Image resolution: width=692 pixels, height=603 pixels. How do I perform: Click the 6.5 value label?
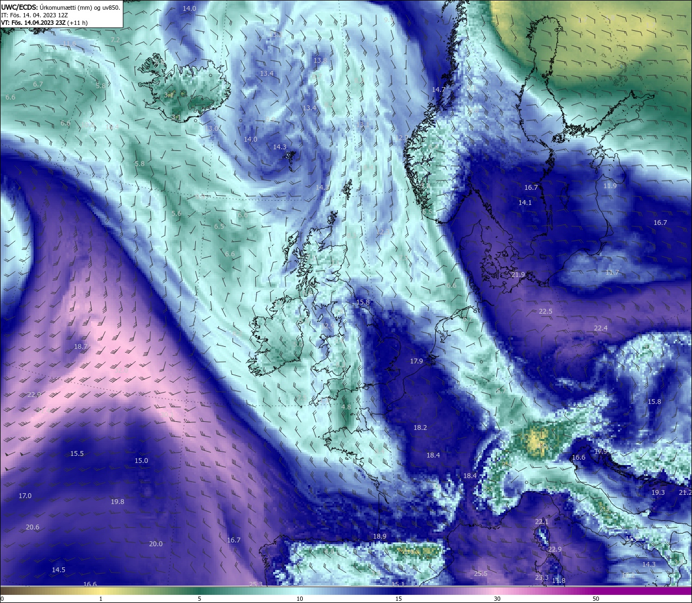[218, 227]
